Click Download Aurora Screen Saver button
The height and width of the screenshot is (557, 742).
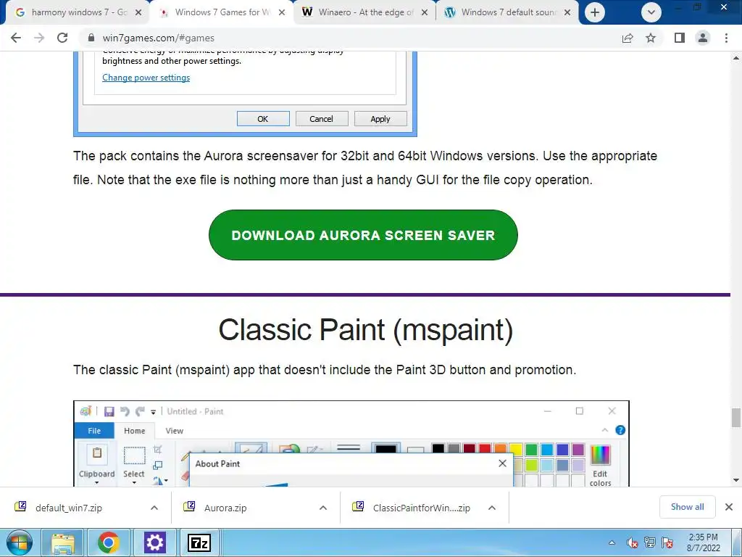pyautogui.click(x=363, y=235)
